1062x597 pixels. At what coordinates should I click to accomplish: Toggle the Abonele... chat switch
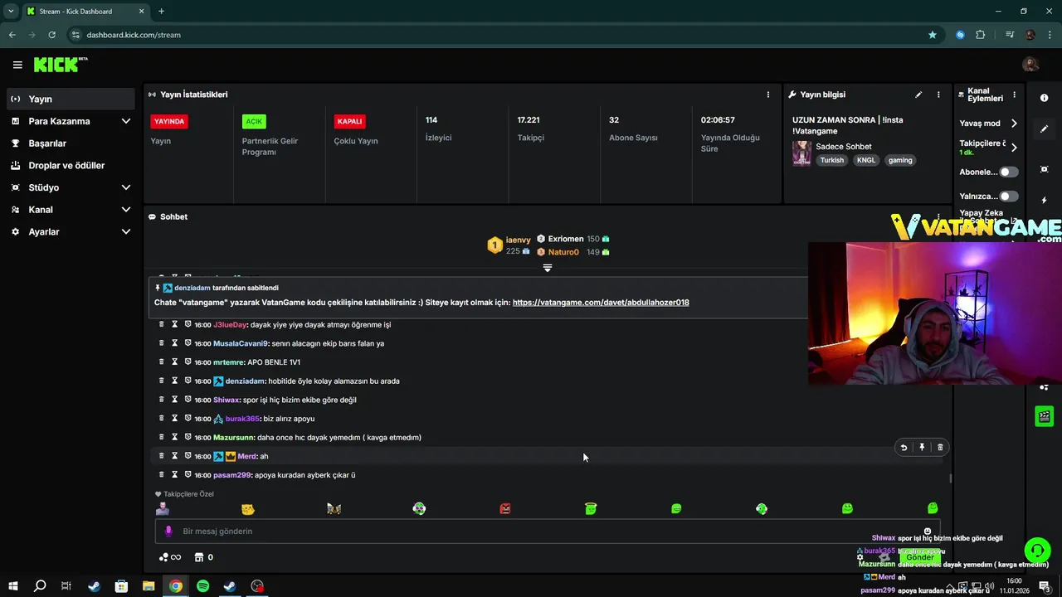pyautogui.click(x=1009, y=172)
